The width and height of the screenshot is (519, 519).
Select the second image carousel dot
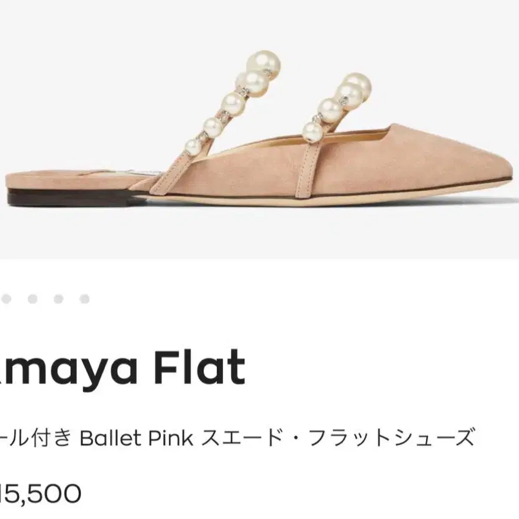pyautogui.click(x=32, y=299)
